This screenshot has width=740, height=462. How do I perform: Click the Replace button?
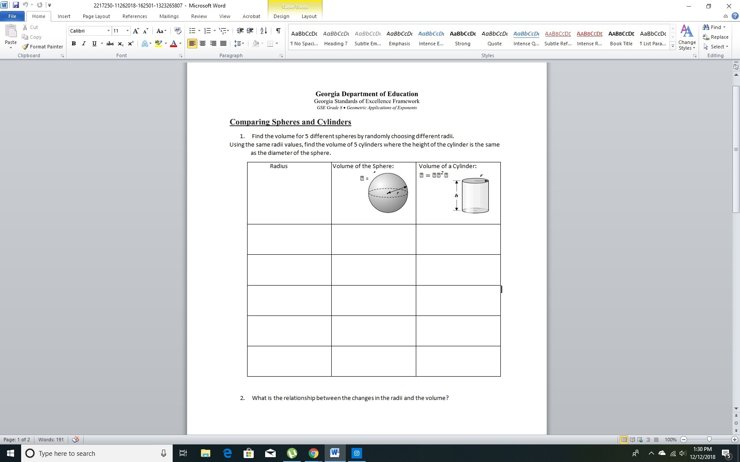click(716, 37)
